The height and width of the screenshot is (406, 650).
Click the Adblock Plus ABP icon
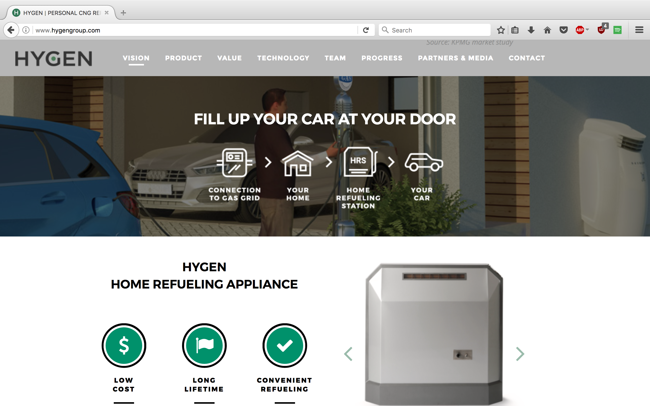(x=580, y=30)
